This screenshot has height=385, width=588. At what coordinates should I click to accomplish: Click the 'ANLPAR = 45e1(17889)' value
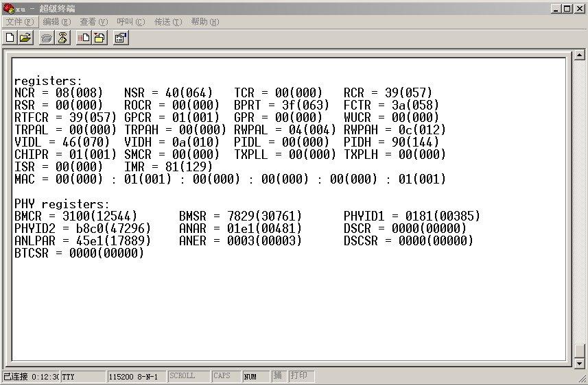click(x=82, y=241)
